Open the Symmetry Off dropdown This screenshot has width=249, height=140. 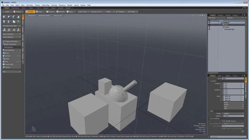(96, 12)
